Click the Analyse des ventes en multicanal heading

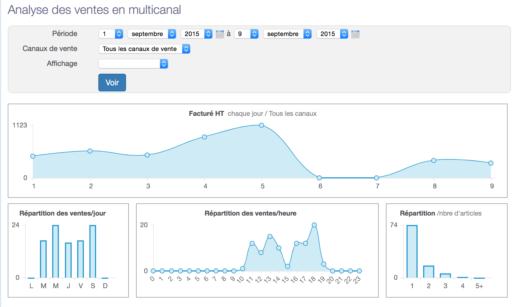(94, 10)
